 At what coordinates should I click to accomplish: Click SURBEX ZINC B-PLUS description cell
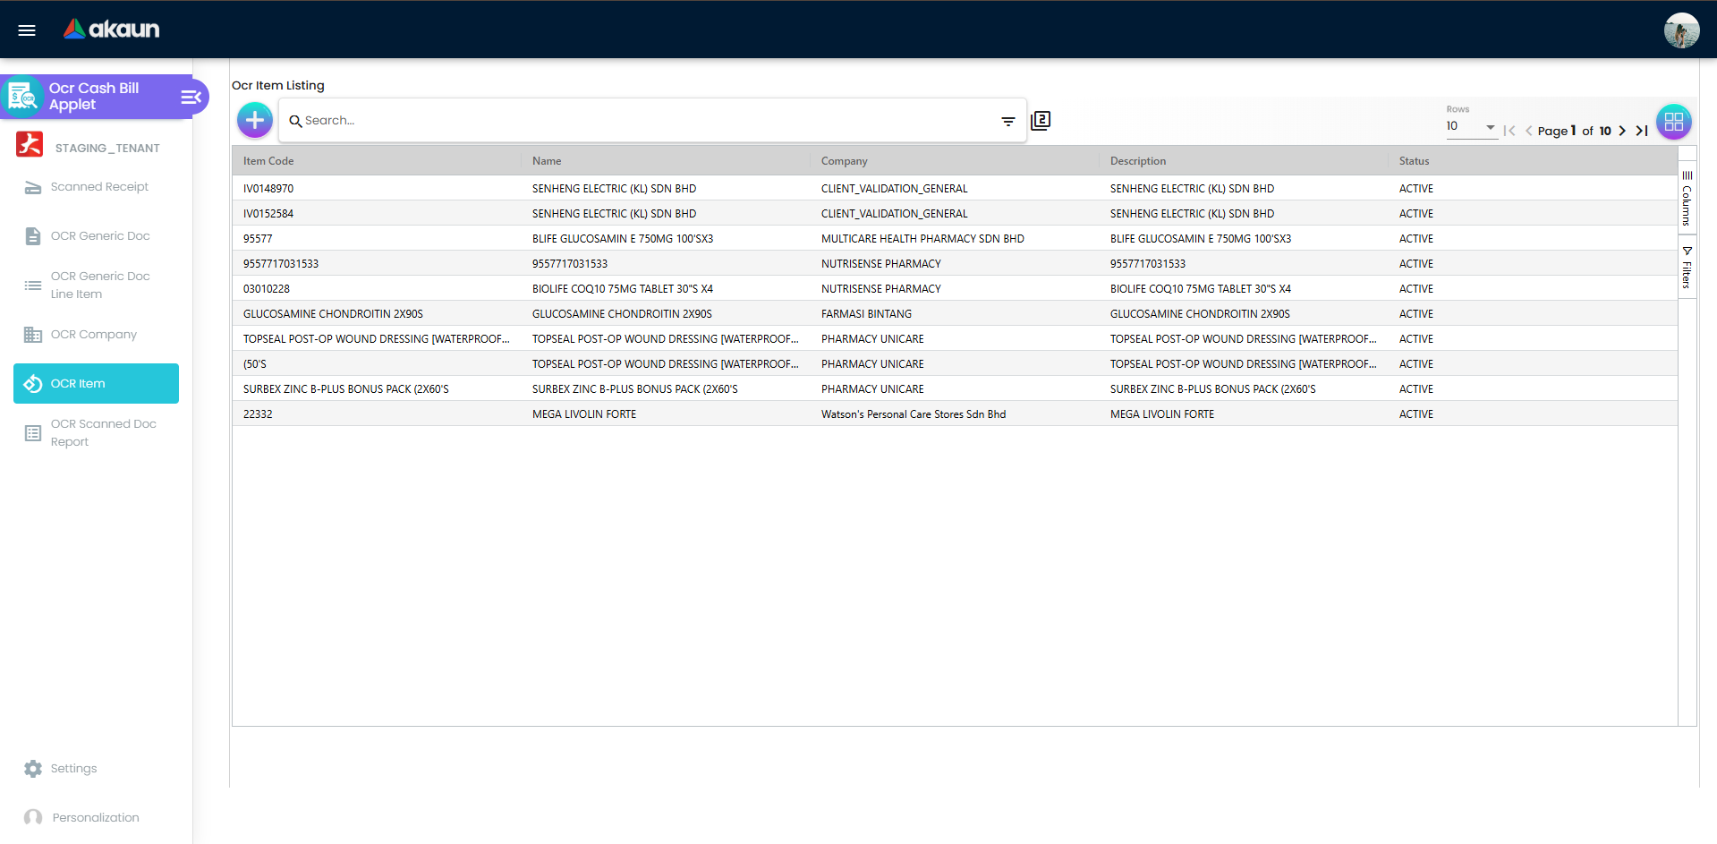coord(1244,389)
